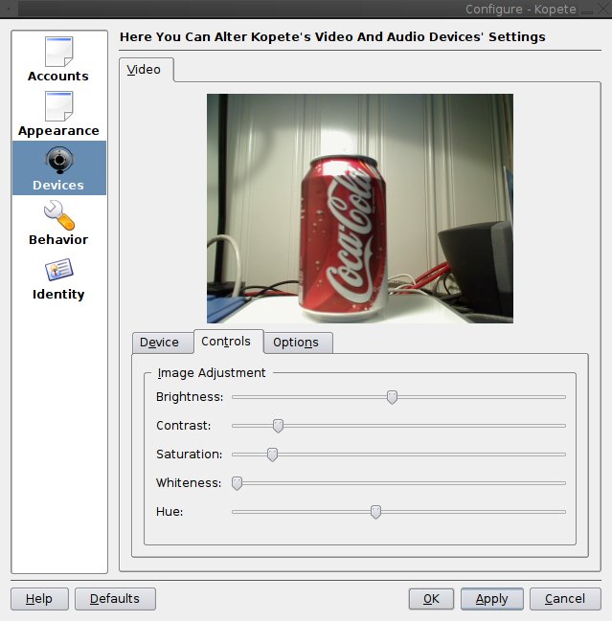
Task: Open the Appearance page icon
Action: 58,106
